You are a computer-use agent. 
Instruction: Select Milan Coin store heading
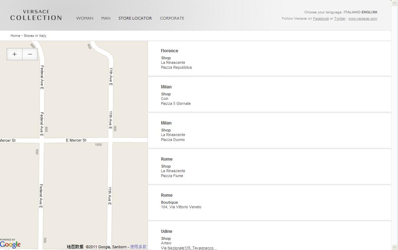point(166,87)
